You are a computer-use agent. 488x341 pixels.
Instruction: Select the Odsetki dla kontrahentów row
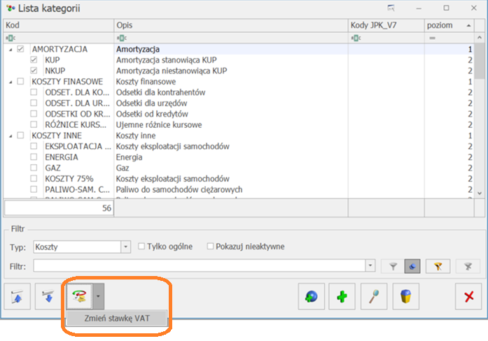pos(239,92)
